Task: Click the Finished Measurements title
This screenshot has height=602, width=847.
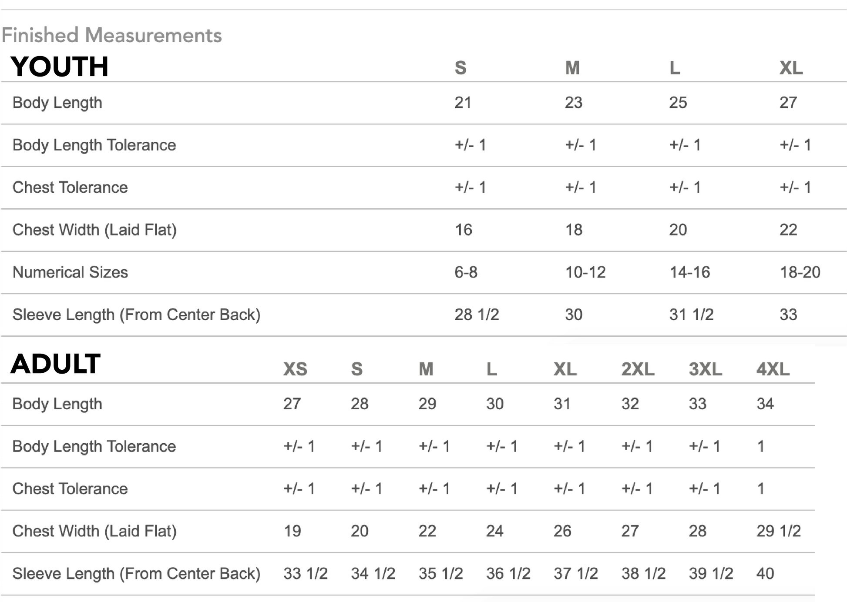Action: (111, 35)
